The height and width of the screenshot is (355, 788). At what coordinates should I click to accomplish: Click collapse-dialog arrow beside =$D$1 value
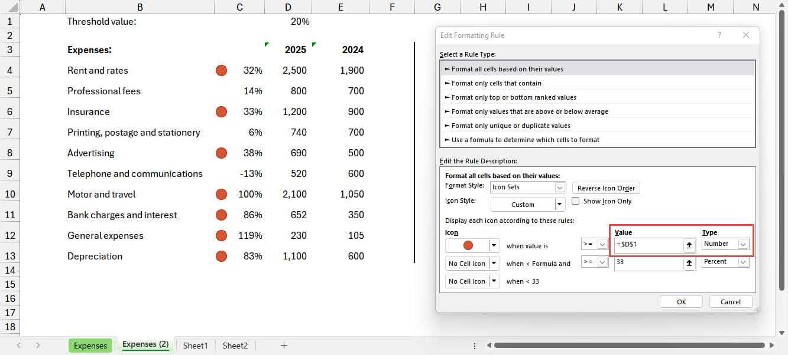coord(689,245)
